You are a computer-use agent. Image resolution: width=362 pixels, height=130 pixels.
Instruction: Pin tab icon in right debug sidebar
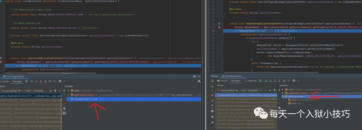212,122
